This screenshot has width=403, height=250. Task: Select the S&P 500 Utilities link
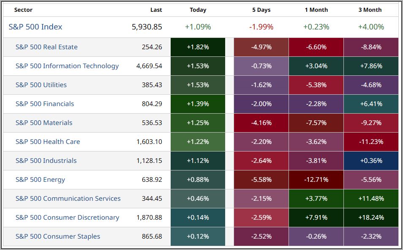tap(41, 85)
